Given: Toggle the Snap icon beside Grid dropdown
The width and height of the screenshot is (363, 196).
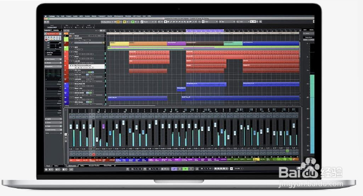Looking at the screenshot, I should tap(203, 22).
